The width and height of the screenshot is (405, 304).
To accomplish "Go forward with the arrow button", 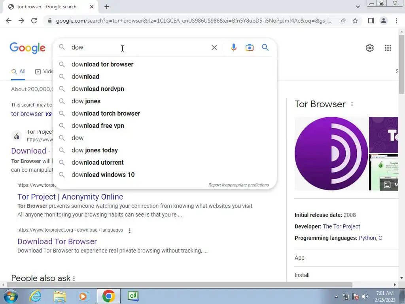I will tap(21, 21).
